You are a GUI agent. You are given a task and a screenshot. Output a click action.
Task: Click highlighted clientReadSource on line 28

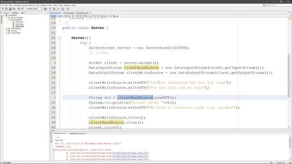point(141,68)
